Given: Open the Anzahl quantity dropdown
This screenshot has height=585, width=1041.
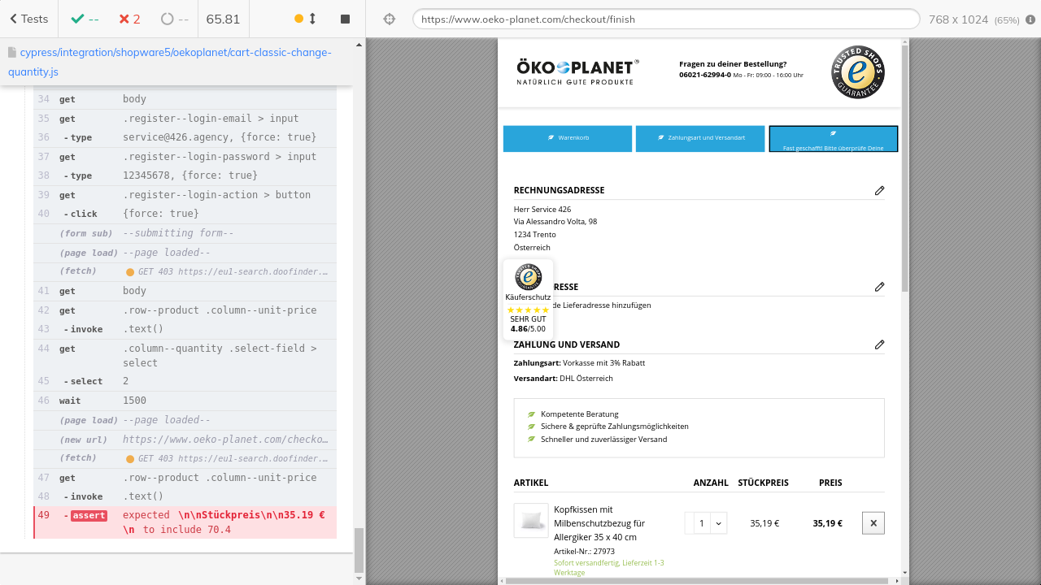Looking at the screenshot, I should point(706,523).
